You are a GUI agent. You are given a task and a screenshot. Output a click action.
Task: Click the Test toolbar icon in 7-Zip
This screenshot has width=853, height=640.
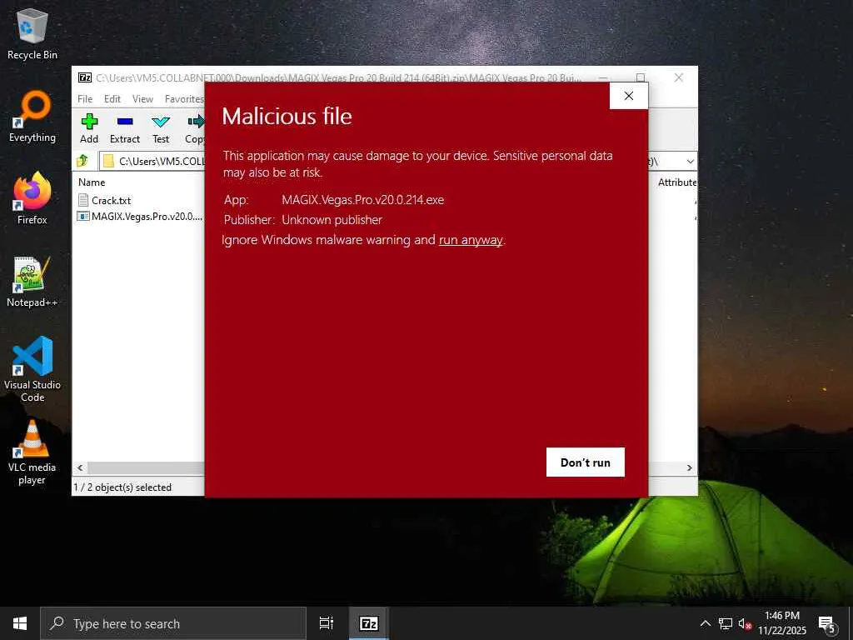(x=161, y=129)
